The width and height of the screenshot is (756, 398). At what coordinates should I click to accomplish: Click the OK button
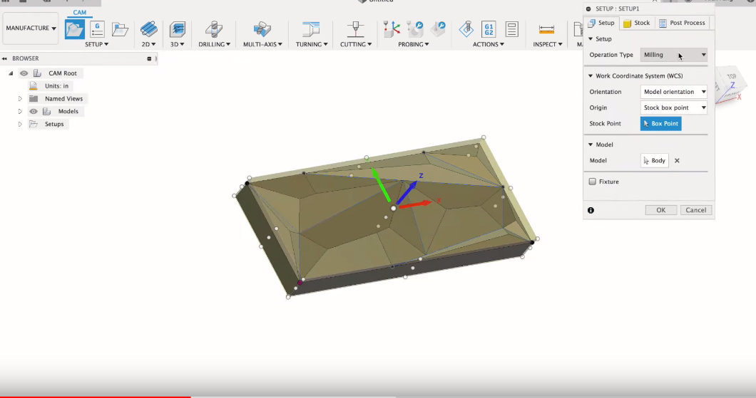pyautogui.click(x=660, y=210)
